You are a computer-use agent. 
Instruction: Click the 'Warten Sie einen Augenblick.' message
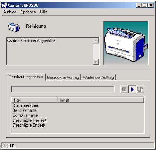pos(32,41)
